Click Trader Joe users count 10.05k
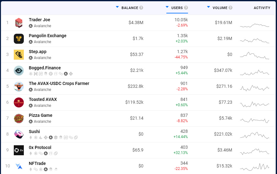Viewport: 277px width, 174px height. tap(181, 20)
